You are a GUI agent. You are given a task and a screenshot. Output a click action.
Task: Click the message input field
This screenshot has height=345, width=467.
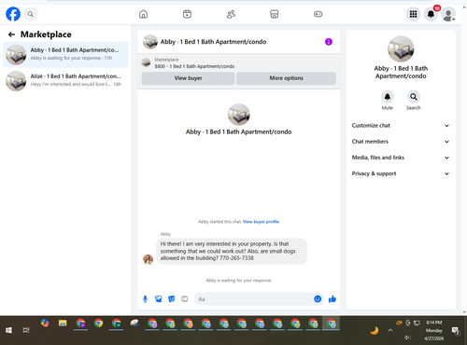tap(254, 299)
